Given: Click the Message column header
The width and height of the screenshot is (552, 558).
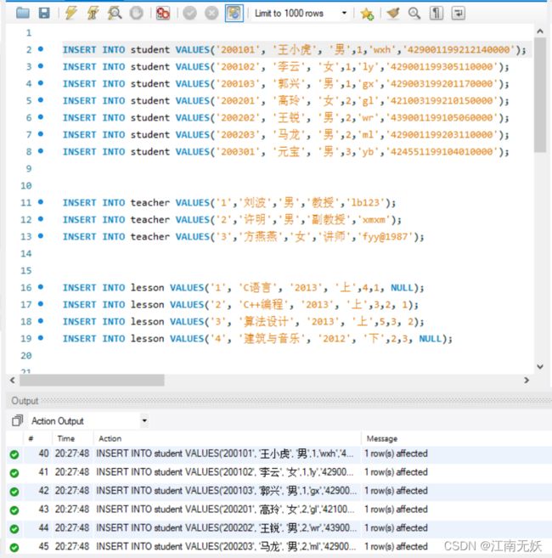Looking at the screenshot, I should [x=382, y=438].
